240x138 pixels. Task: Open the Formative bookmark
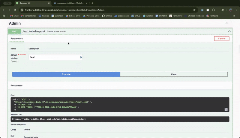point(175,16)
